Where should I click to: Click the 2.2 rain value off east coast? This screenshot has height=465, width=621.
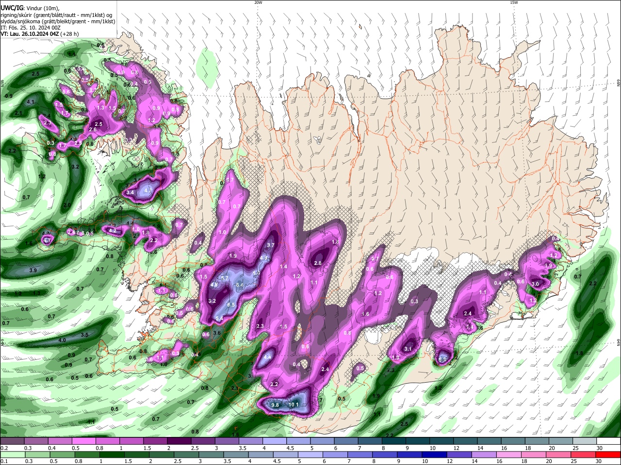(x=592, y=283)
